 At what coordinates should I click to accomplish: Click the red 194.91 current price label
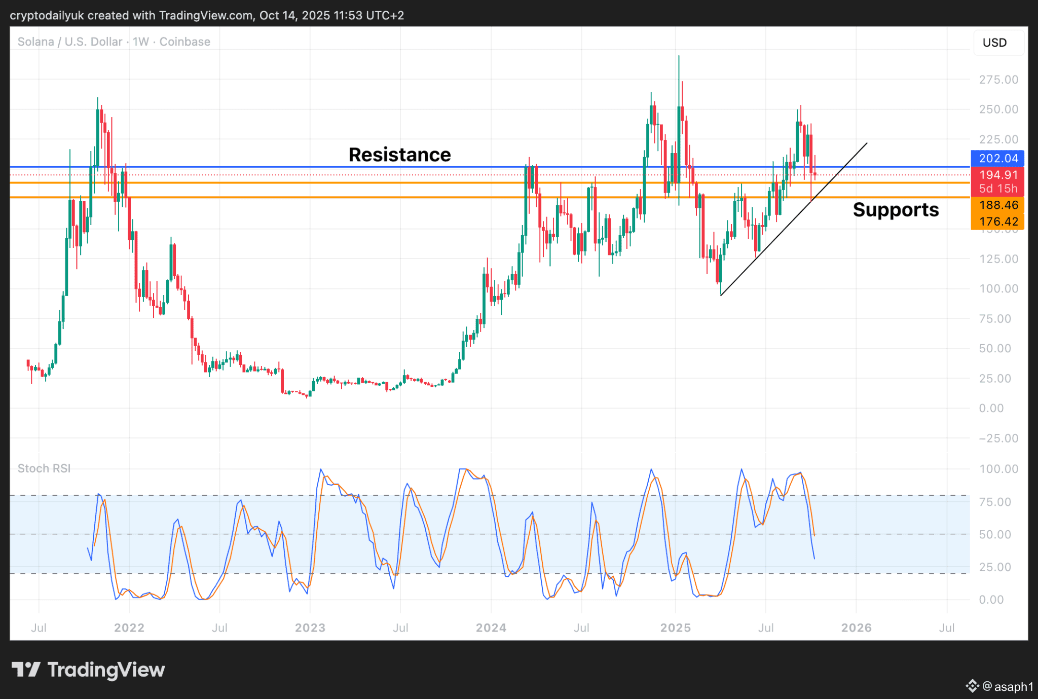coord(997,175)
